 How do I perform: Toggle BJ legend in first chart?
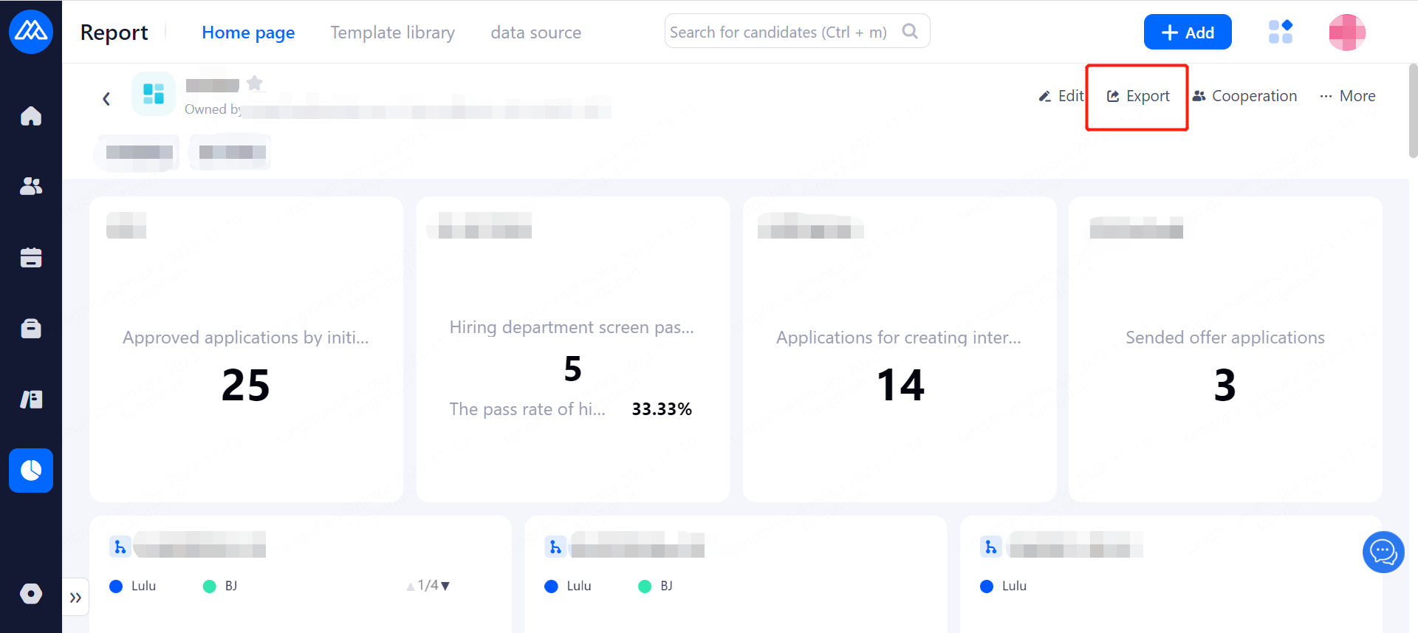click(220, 586)
